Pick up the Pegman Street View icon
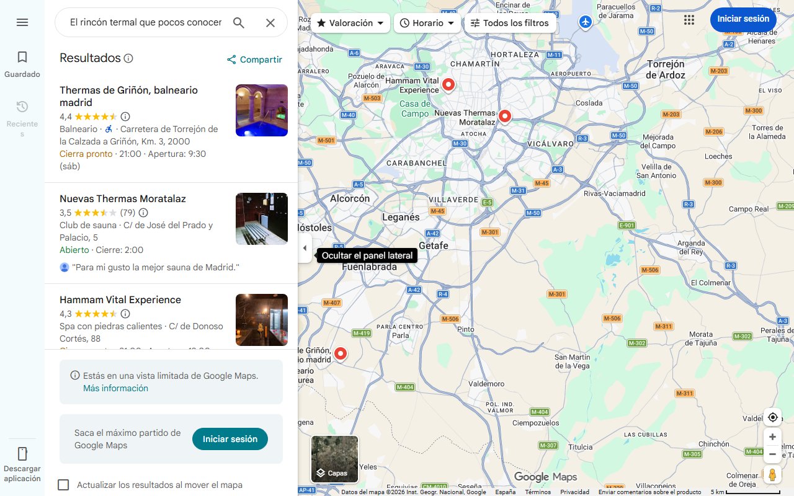 point(772,474)
